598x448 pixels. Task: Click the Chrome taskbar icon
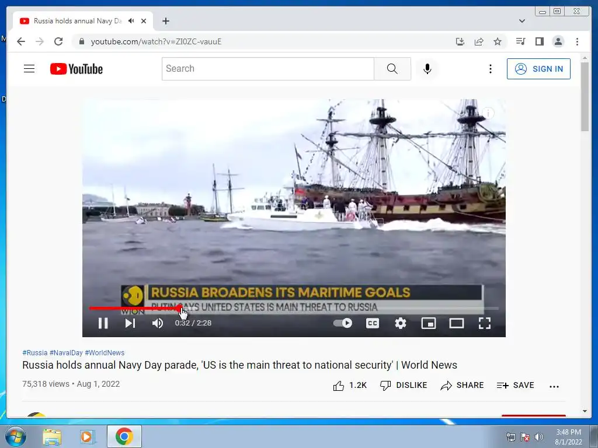(x=124, y=436)
